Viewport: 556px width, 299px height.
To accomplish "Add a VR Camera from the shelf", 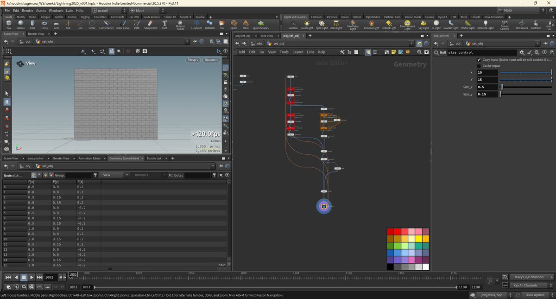I will point(521,25).
